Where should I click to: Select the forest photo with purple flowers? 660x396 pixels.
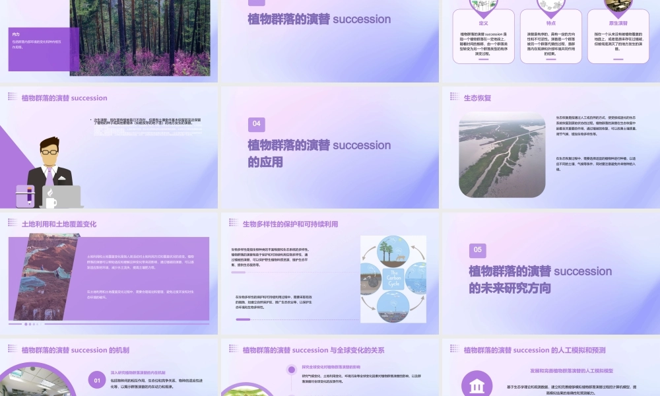[x=140, y=38]
